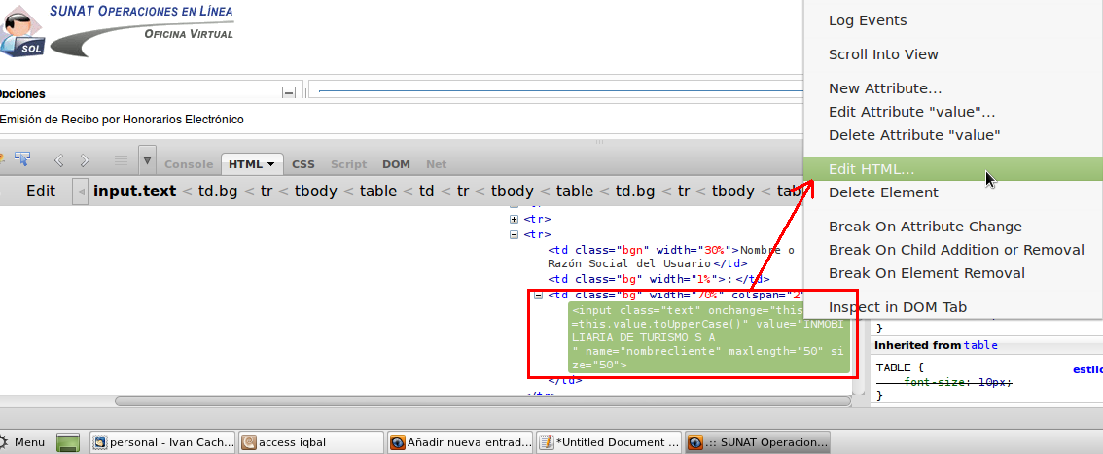
Task: Click the command line lines icon in Firebug toolbar
Action: point(121,160)
